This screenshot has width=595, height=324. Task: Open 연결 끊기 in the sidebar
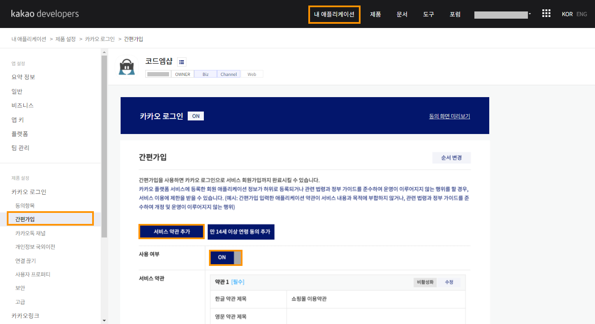pyautogui.click(x=25, y=261)
